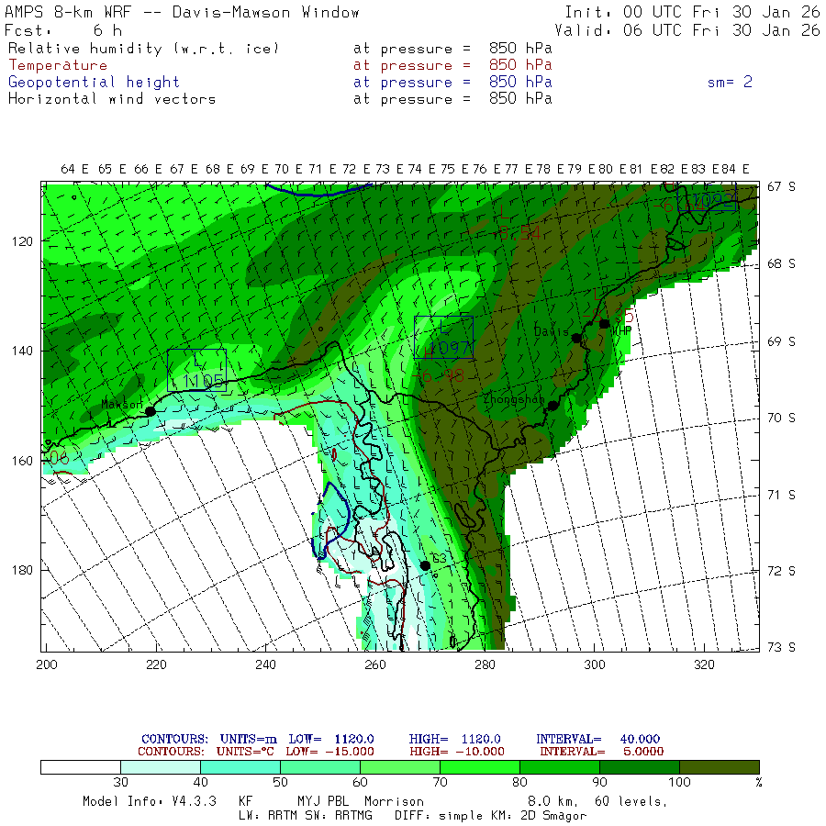Click the '71 S' latitude label
826x826 pixels.
click(x=781, y=495)
